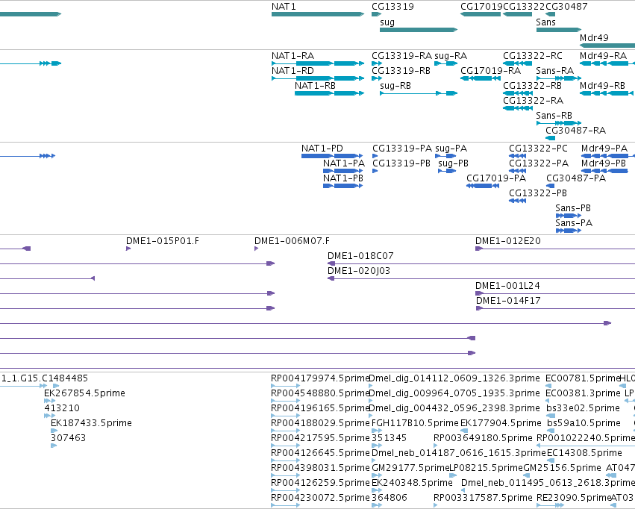Select the sug-PB protein
Image resolution: width=635 pixels, height=509 pixels.
(447, 171)
